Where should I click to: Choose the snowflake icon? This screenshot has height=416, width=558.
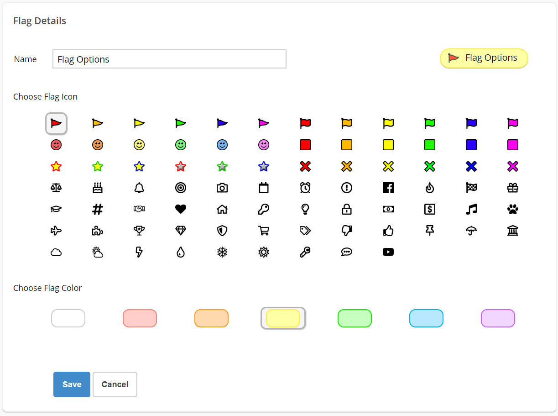coord(222,252)
